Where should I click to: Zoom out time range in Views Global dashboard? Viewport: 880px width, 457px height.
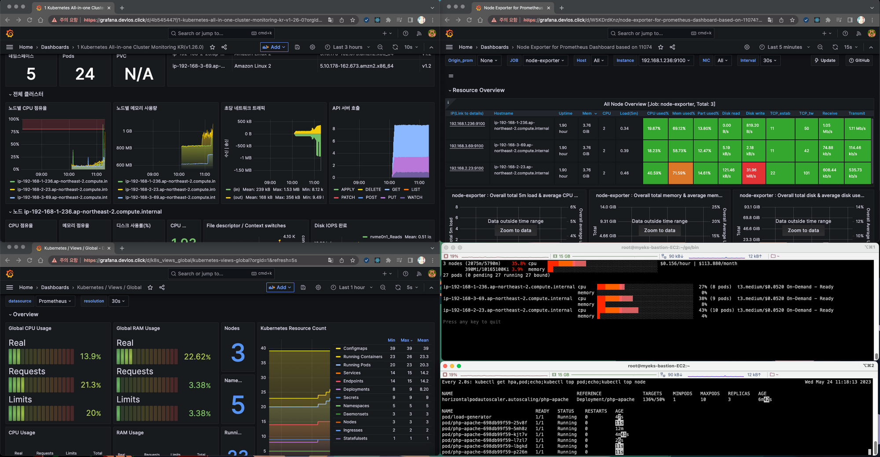tap(383, 287)
